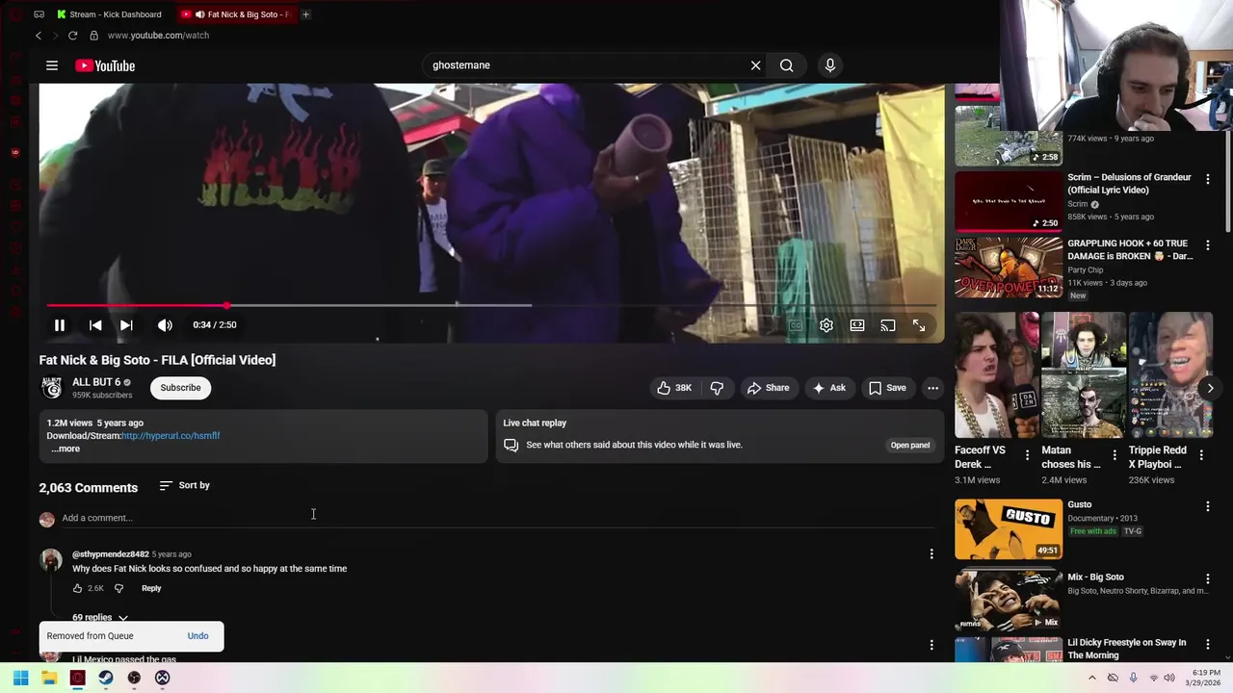The width and height of the screenshot is (1233, 693).
Task: Go to YouTube home via logo
Action: 105,65
